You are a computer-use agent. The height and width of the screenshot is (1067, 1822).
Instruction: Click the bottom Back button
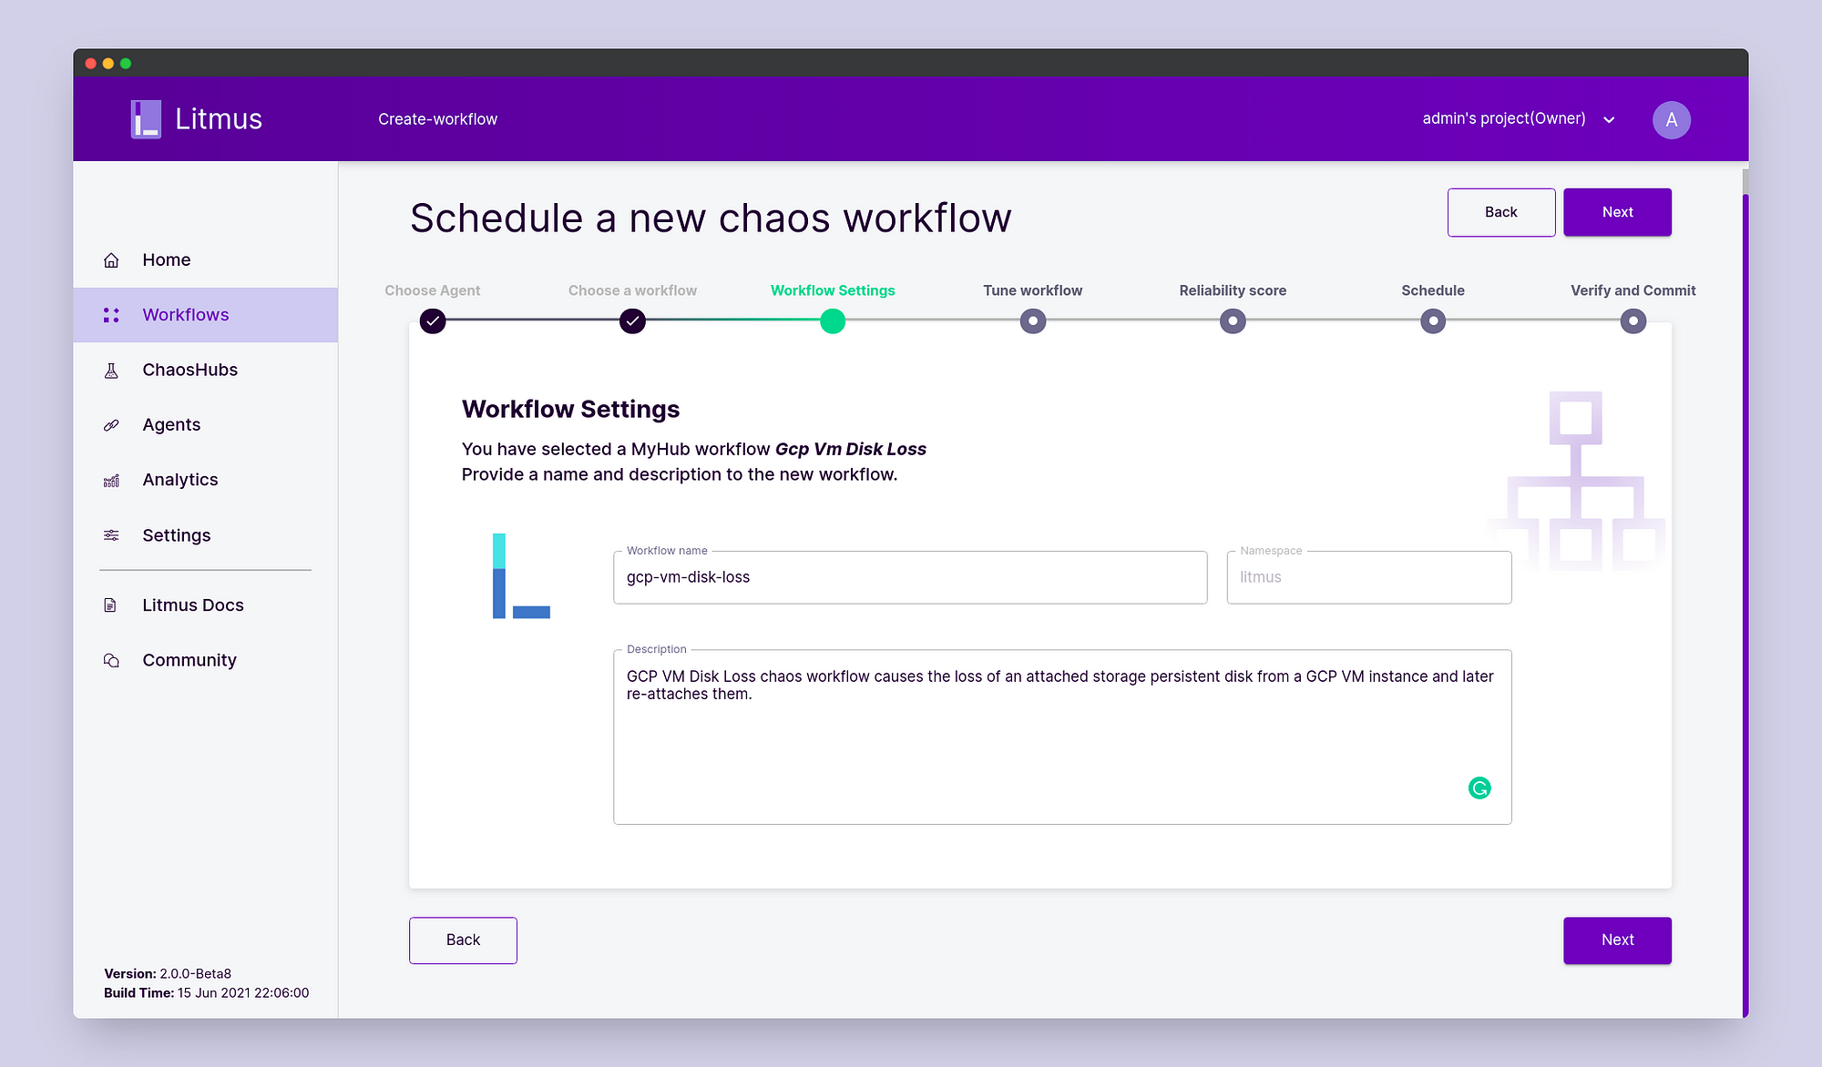(x=463, y=940)
